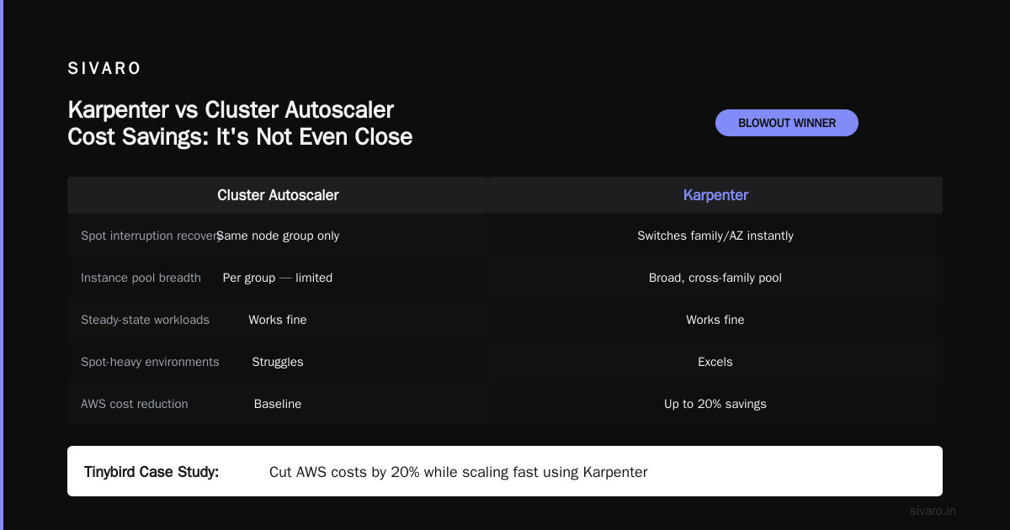Click the 'Excels' cell

(x=715, y=362)
